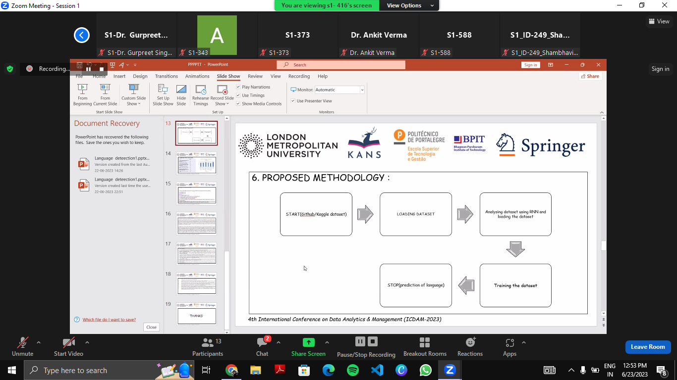677x380 pixels.
Task: Open the Custom Slide Show dropdown
Action: click(x=134, y=95)
